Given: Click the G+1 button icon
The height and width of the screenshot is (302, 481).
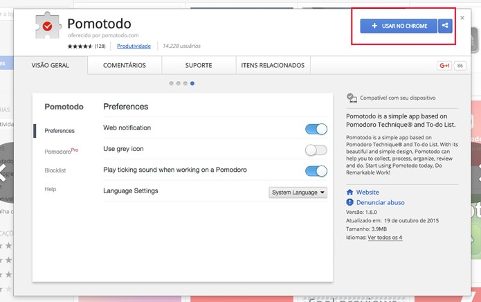Looking at the screenshot, I should pyautogui.click(x=444, y=65).
